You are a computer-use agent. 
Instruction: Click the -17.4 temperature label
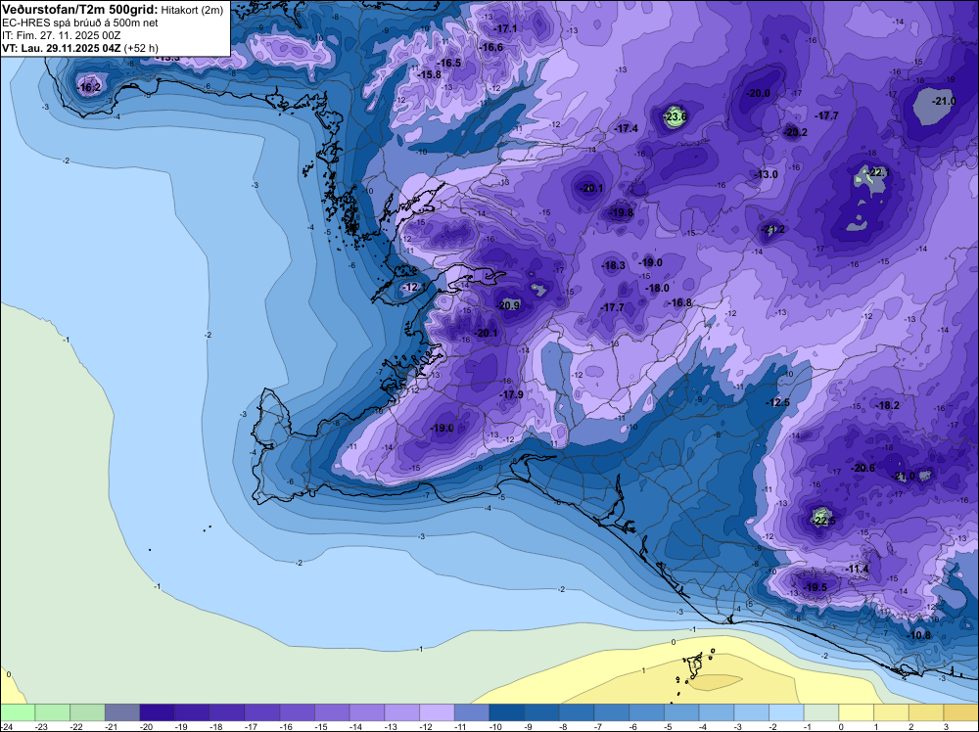[x=627, y=128]
